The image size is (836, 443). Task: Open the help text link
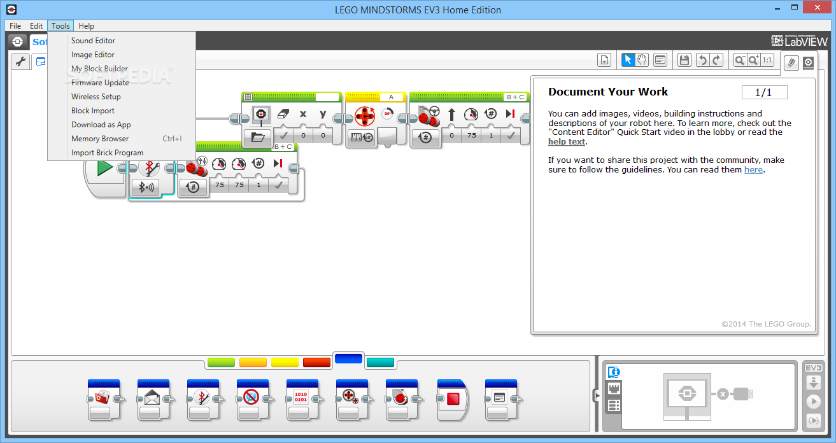567,142
